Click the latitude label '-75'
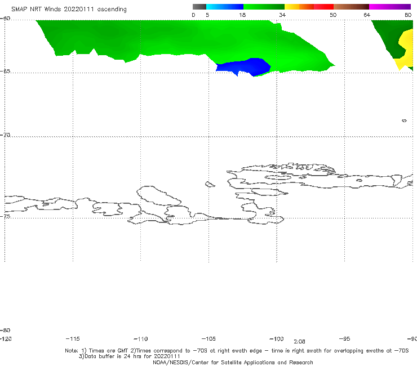Viewport: 417px width, 366px height. click(5, 217)
